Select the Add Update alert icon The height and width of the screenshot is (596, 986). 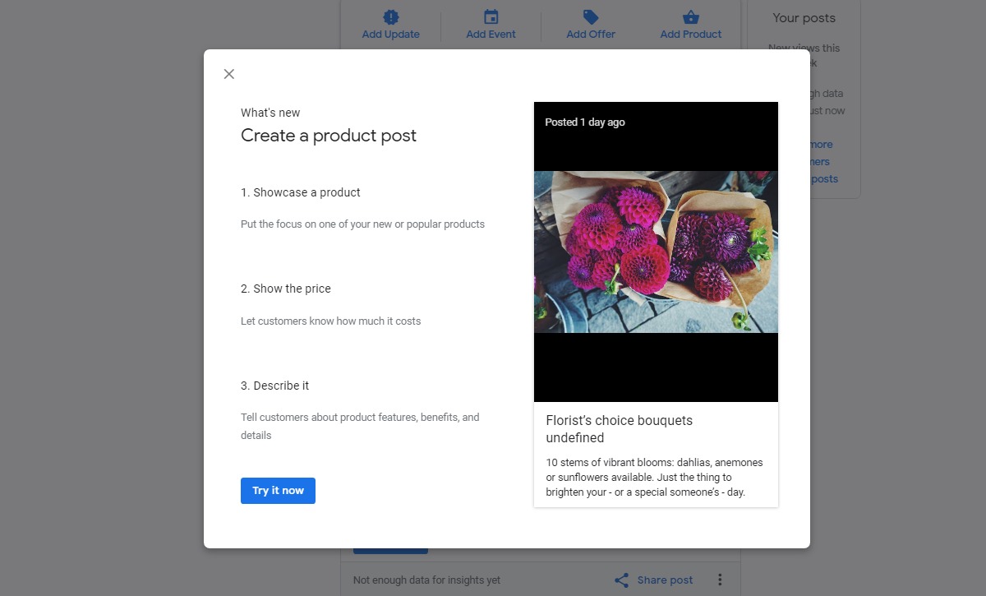(x=390, y=15)
